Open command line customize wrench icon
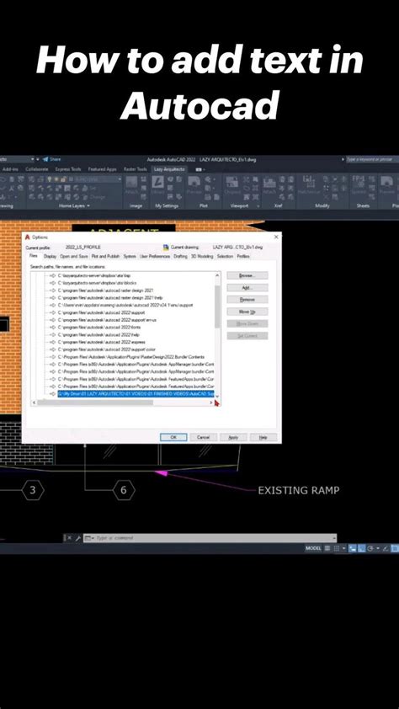The height and width of the screenshot is (709, 399). (x=77, y=538)
